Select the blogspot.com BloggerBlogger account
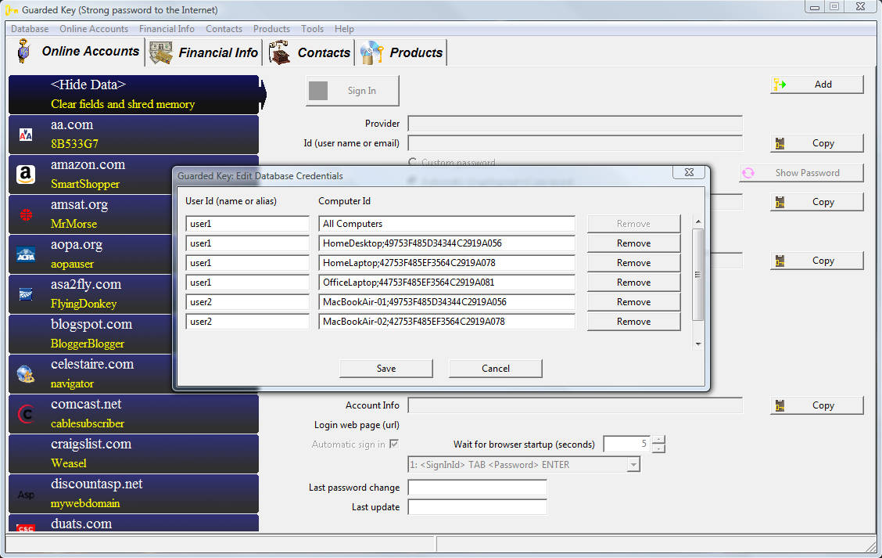The image size is (882, 558). pyautogui.click(x=90, y=334)
